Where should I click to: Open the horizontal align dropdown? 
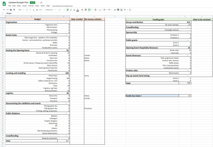[96, 10]
